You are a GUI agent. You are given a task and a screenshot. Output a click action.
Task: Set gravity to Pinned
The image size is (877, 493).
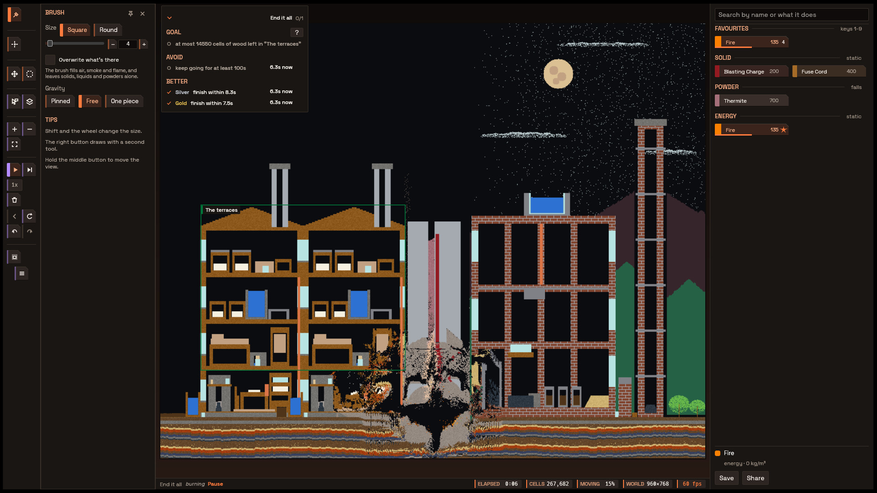pyautogui.click(x=60, y=101)
